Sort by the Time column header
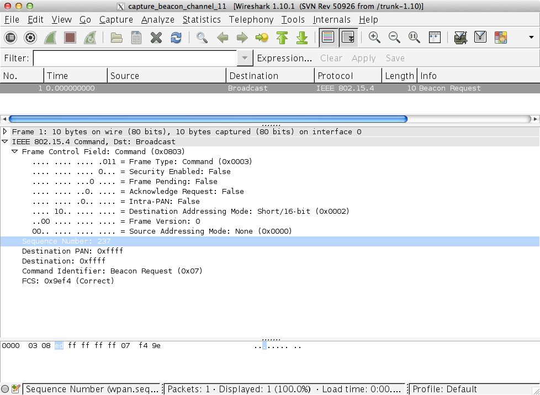The image size is (540, 395). click(x=76, y=76)
